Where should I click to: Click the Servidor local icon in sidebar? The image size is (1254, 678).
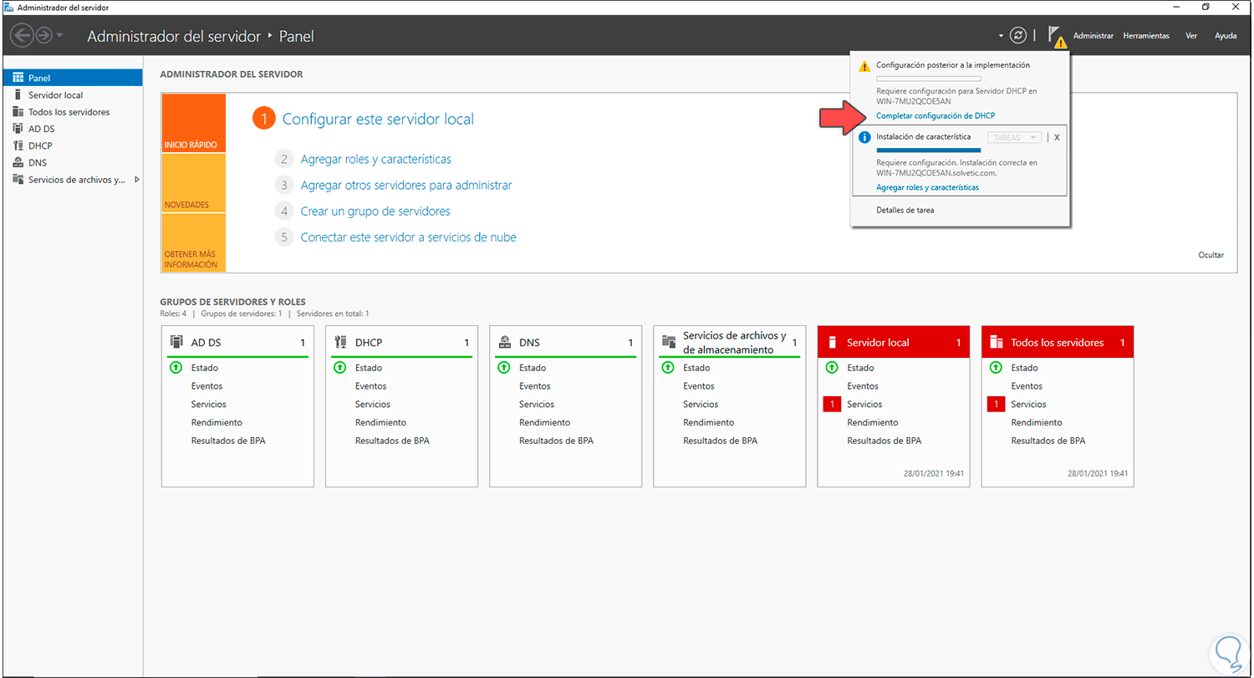[x=18, y=94]
